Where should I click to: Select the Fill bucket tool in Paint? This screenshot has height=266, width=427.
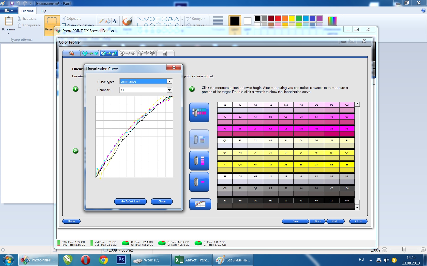108,21
